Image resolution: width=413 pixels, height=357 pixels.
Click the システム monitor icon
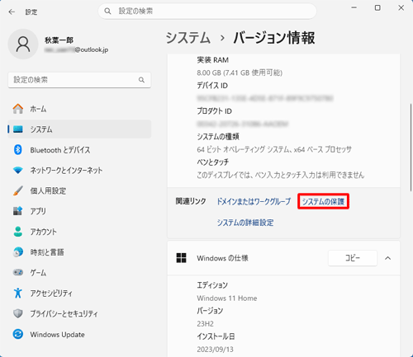(x=18, y=129)
